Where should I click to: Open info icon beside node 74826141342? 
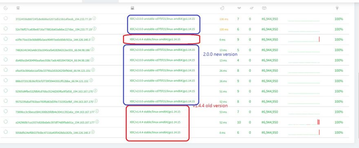92,49
